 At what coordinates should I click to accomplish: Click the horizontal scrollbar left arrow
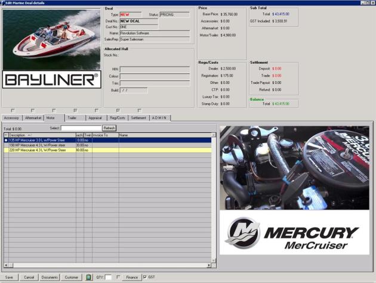tap(6, 265)
